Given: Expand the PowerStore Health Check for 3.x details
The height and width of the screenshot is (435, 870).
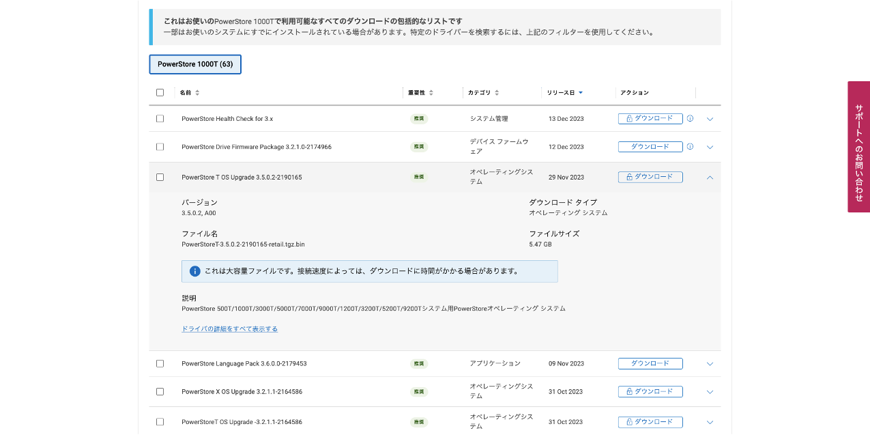Looking at the screenshot, I should (x=710, y=119).
